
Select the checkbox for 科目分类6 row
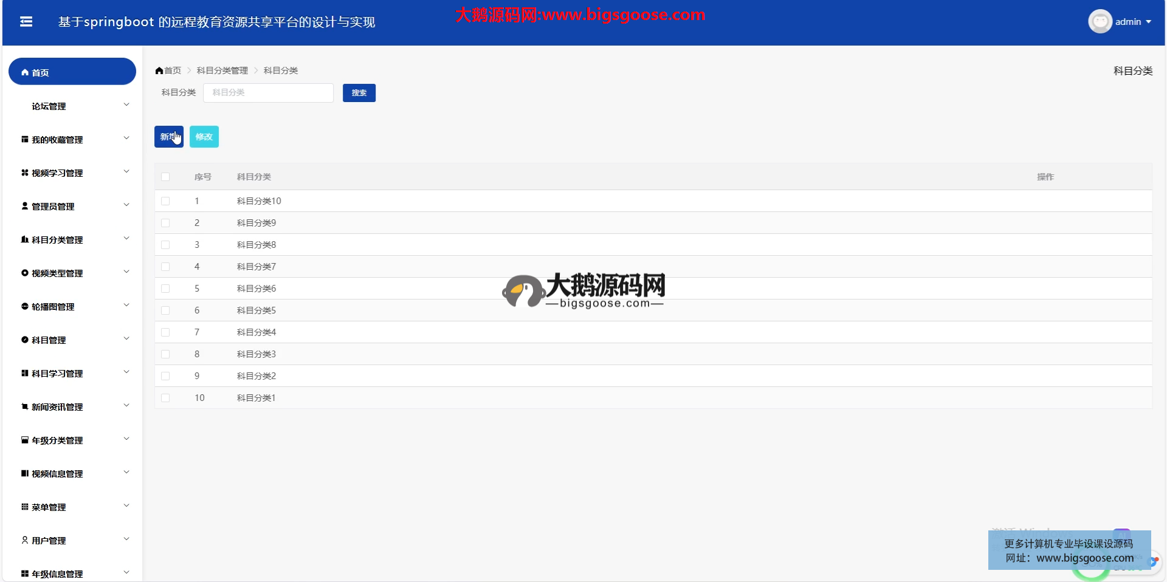[x=165, y=289]
